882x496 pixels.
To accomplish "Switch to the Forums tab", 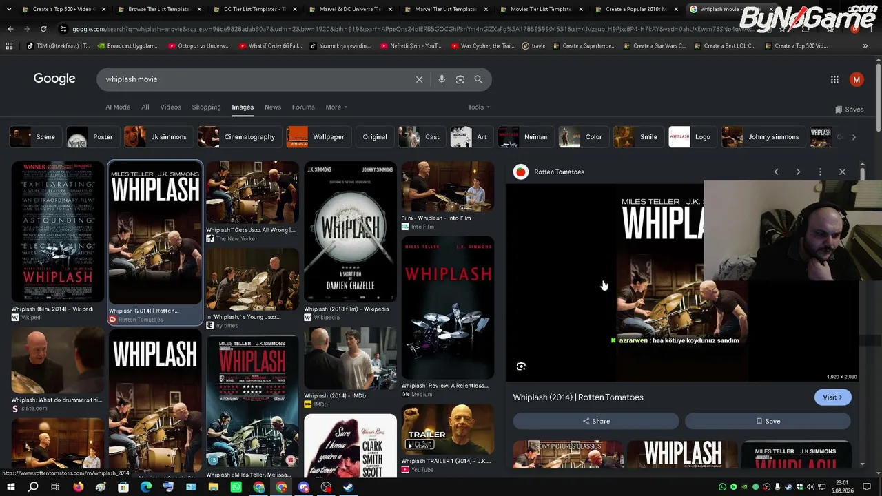I will 303,107.
